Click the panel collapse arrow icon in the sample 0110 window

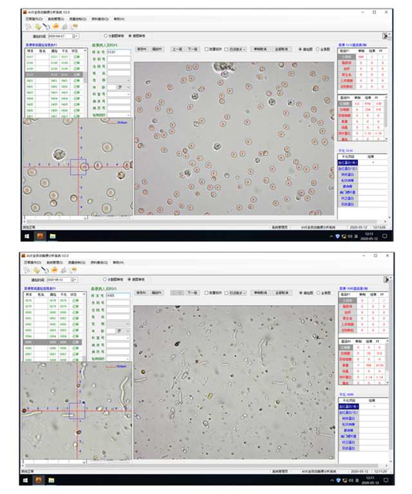click(385, 36)
